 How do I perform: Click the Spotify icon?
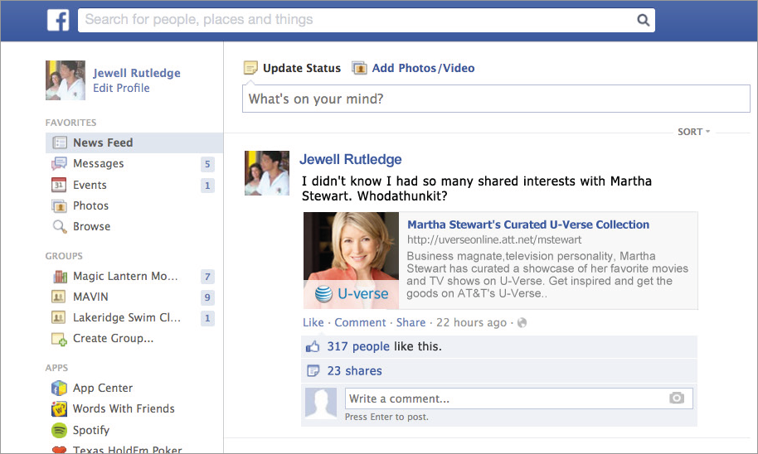[x=59, y=430]
